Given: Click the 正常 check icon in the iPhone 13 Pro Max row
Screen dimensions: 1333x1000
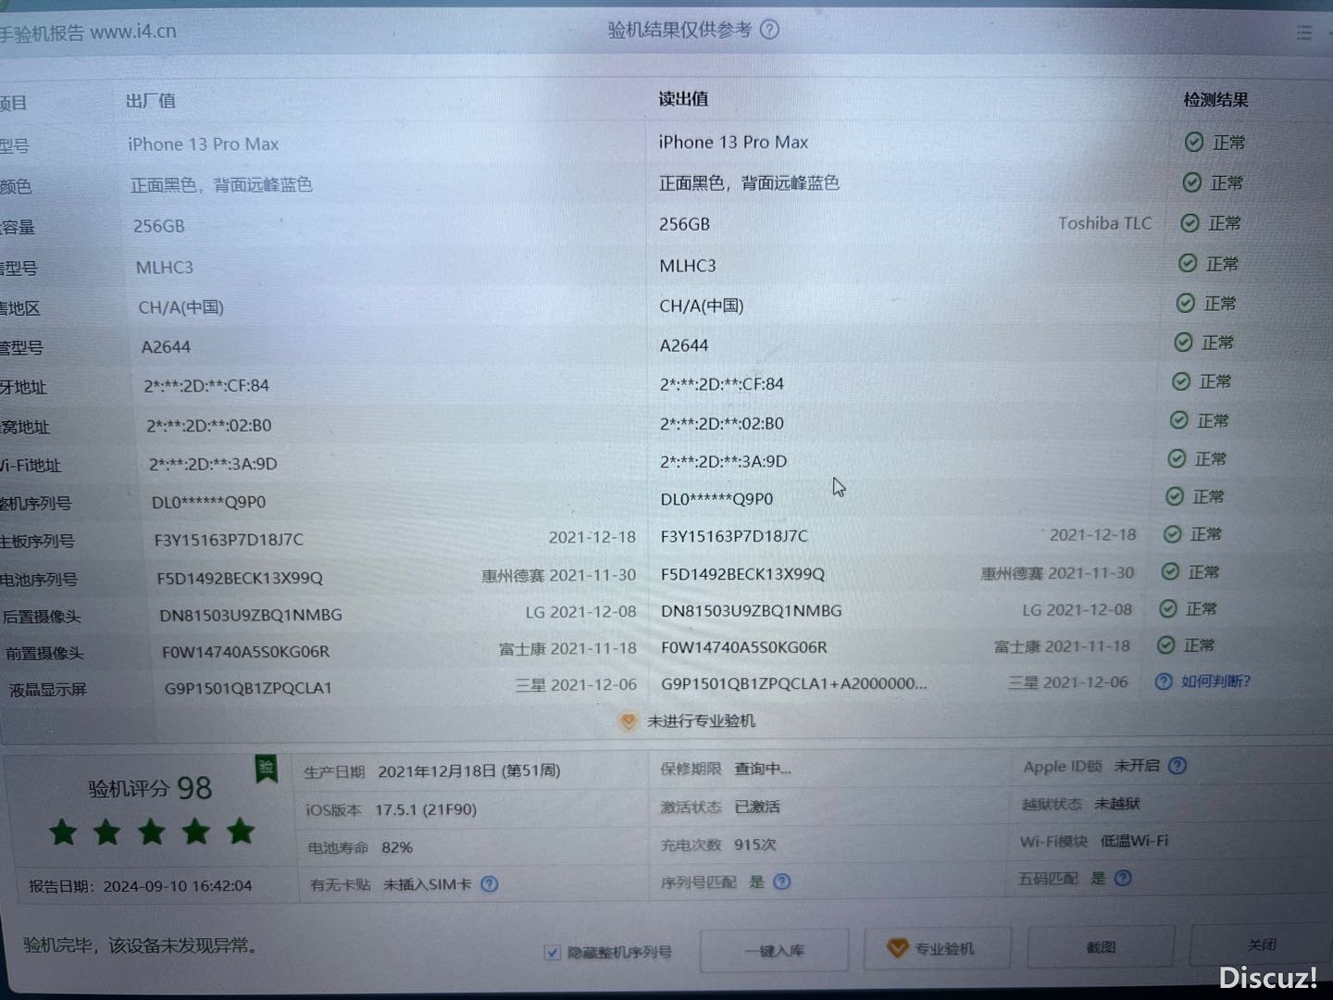Looking at the screenshot, I should 1194,142.
